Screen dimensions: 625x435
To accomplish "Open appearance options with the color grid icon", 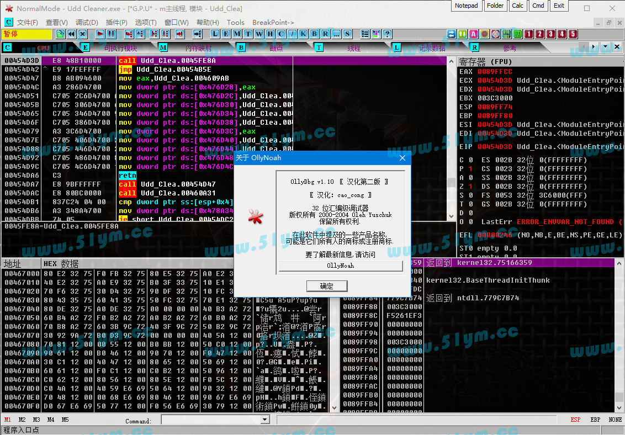I will tap(377, 34).
